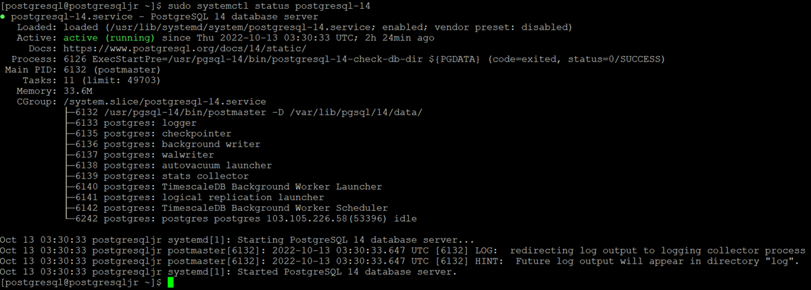The width and height of the screenshot is (811, 290).
Task: Select the 6136 background writer entry
Action: 161,144
